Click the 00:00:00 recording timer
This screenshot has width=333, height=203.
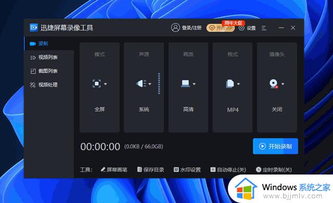(100, 147)
